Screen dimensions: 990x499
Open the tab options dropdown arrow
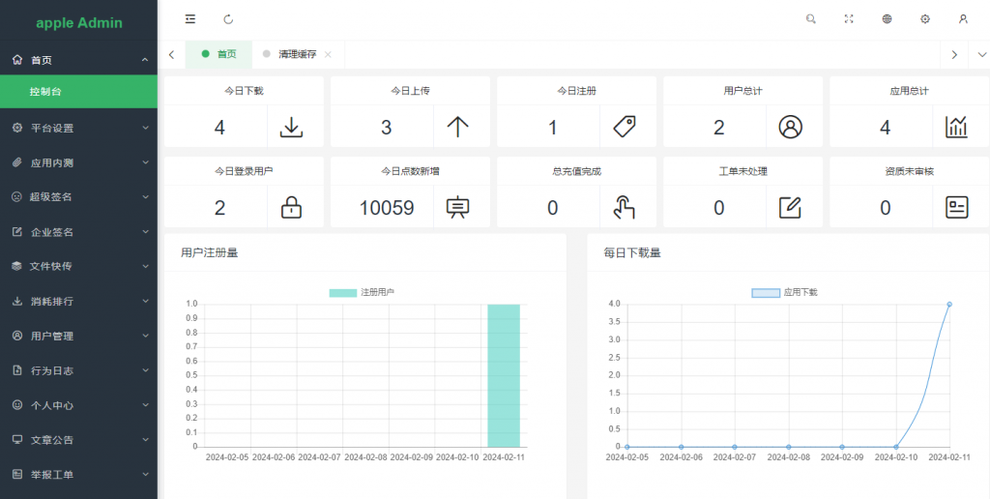pos(981,54)
